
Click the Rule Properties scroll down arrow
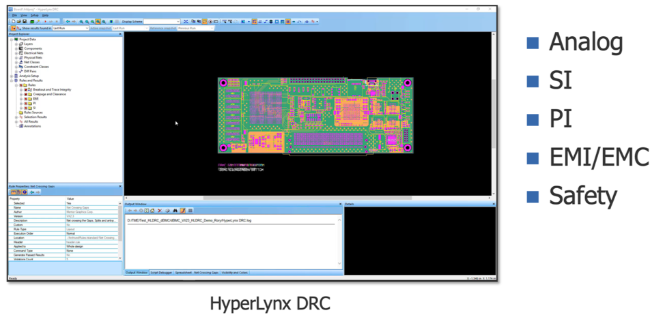point(119,258)
